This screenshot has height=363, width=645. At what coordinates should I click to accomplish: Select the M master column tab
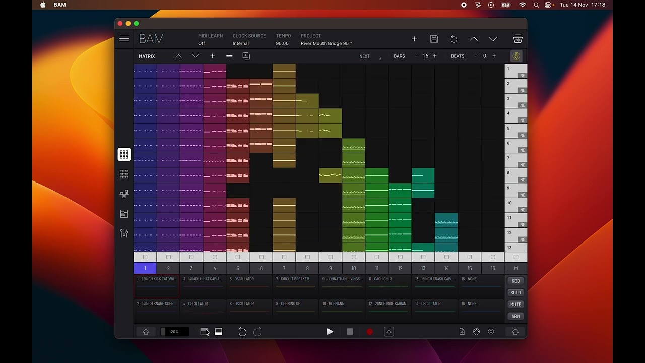coord(515,268)
